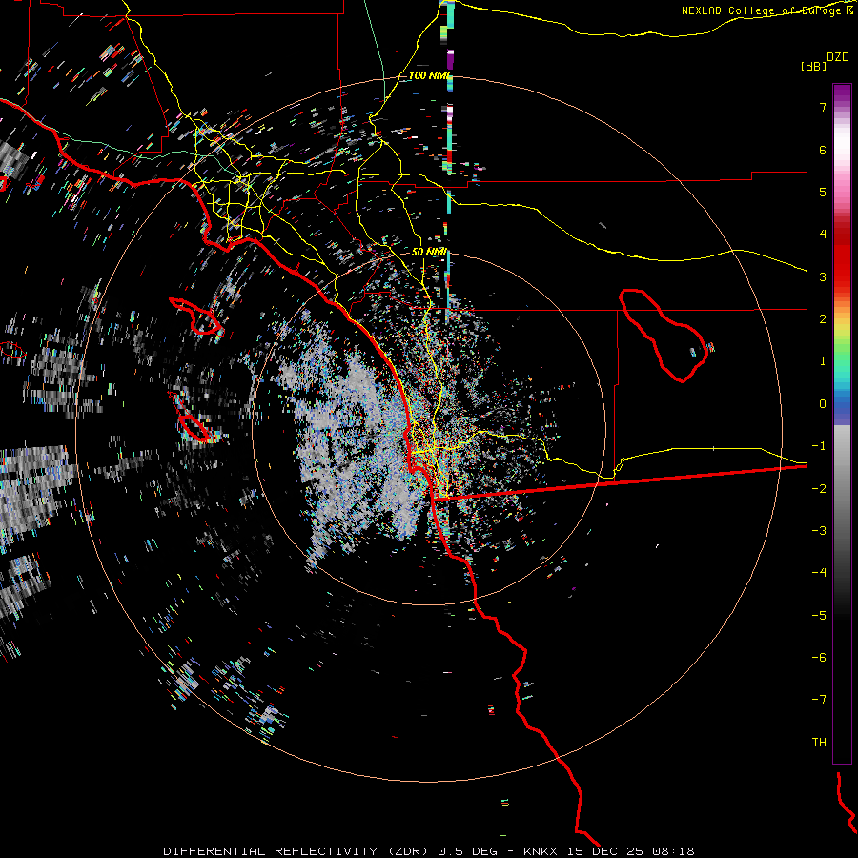Click the 50 NMI range ring label
The image size is (858, 858).
429,252
